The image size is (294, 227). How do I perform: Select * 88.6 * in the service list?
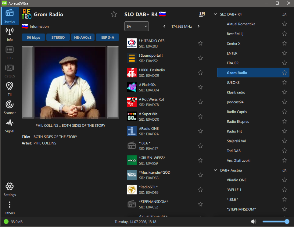coord(165,146)
